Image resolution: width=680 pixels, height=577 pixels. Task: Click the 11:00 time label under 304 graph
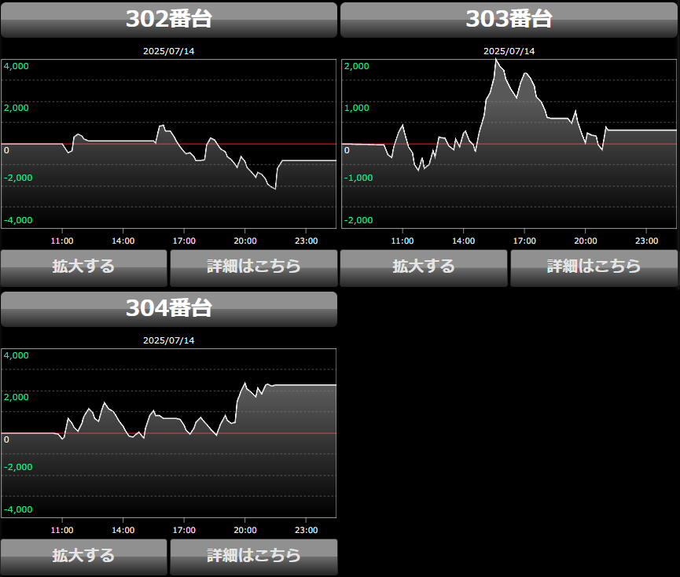[62, 530]
